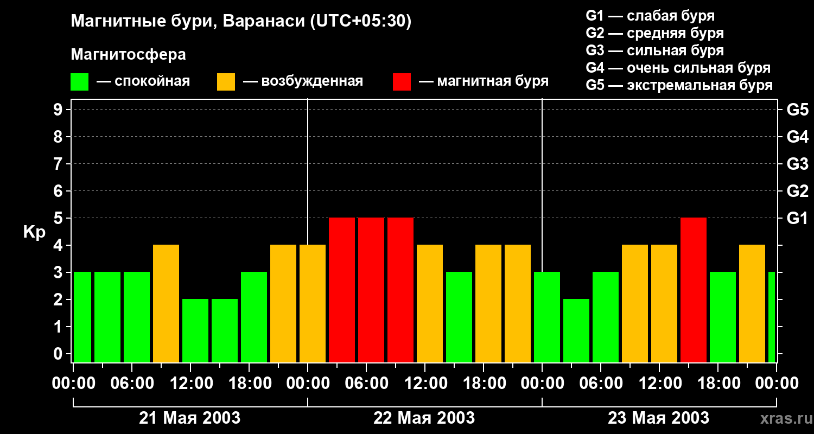Click the 'G4 — очень сильная буря' legend line
Image resolution: width=814 pixels, height=434 pixels.
(x=678, y=68)
